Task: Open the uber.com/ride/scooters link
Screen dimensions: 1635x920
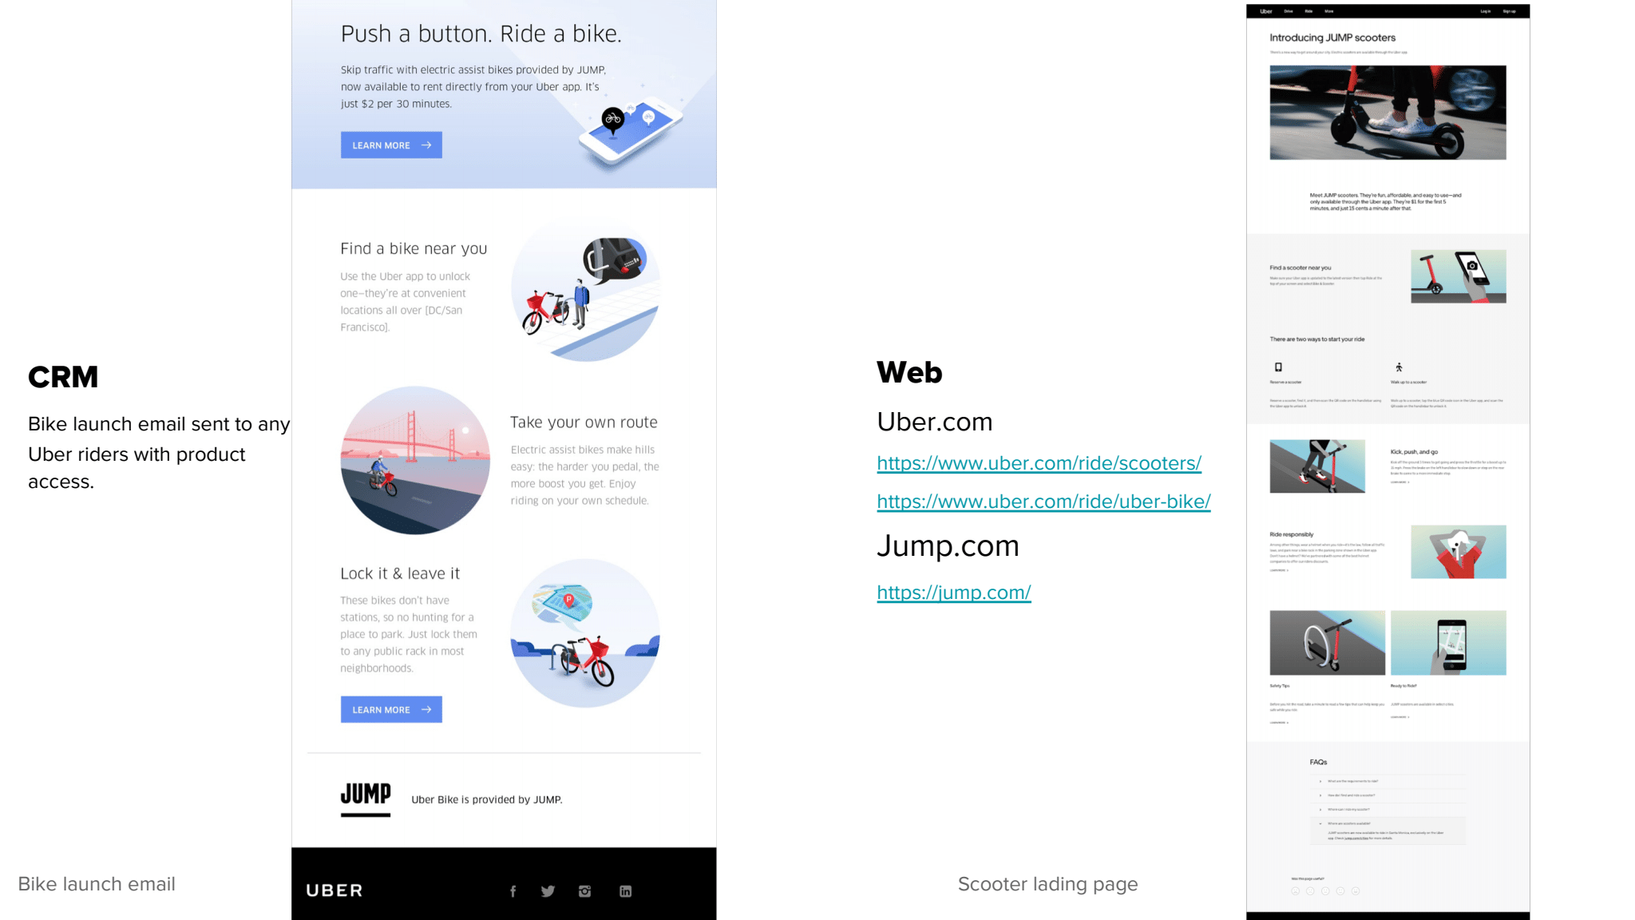Action: coord(1039,463)
